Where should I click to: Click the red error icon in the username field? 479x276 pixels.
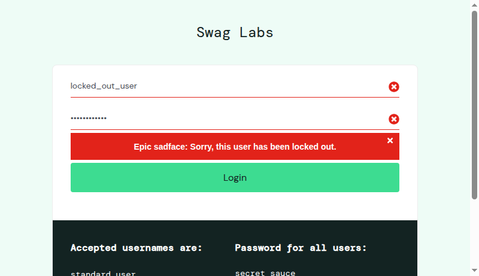[x=394, y=87]
